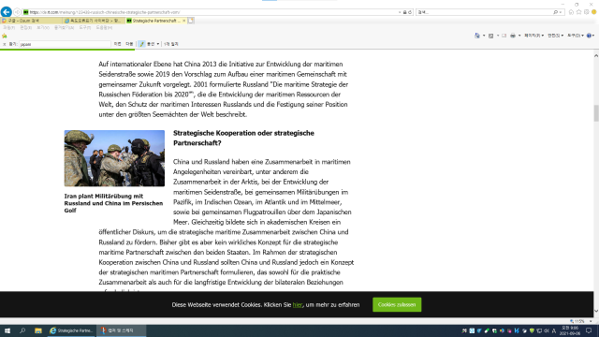599x337 pixels.
Task: Click the refresh icon in address bar
Action: click(410, 12)
